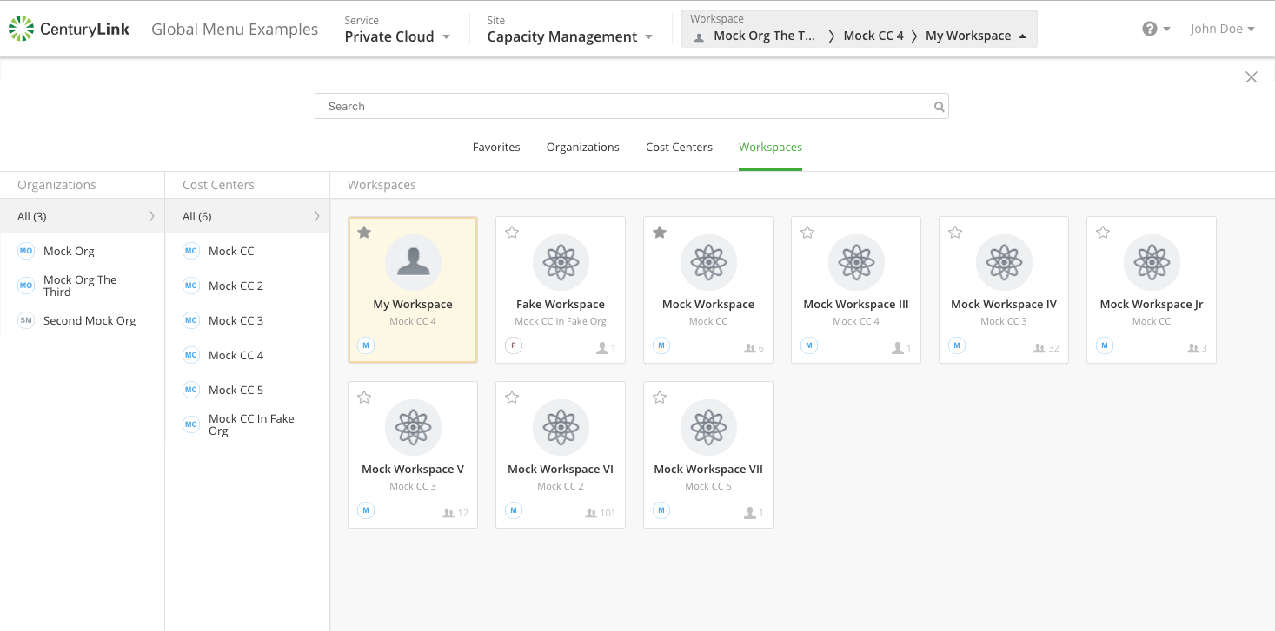Select Mock CC In Fake Org cost center
The width and height of the screenshot is (1275, 631).
click(247, 424)
